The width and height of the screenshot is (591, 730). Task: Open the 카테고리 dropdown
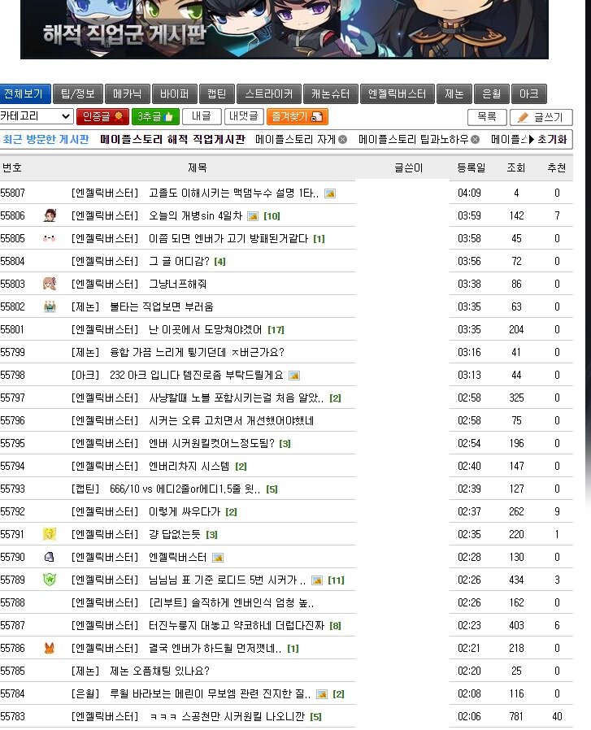[x=36, y=116]
